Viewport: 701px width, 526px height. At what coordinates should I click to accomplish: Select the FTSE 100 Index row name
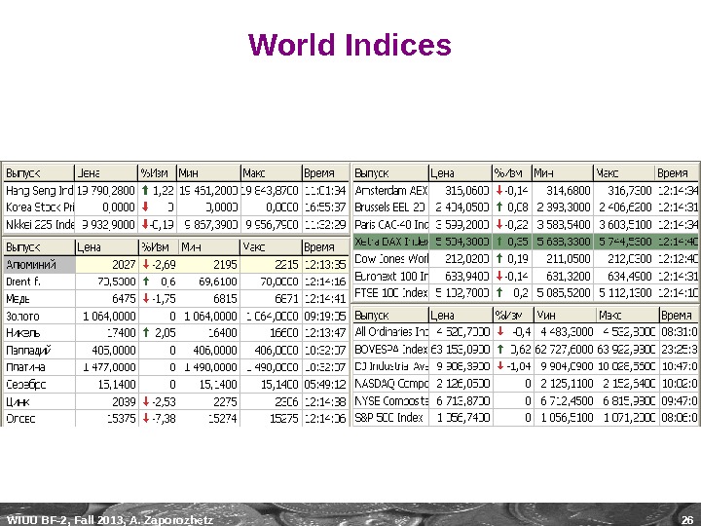point(390,292)
